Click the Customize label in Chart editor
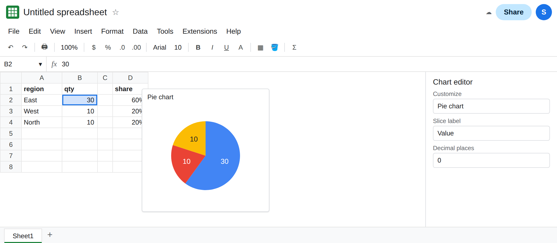This screenshot has height=243, width=557. coord(447,94)
